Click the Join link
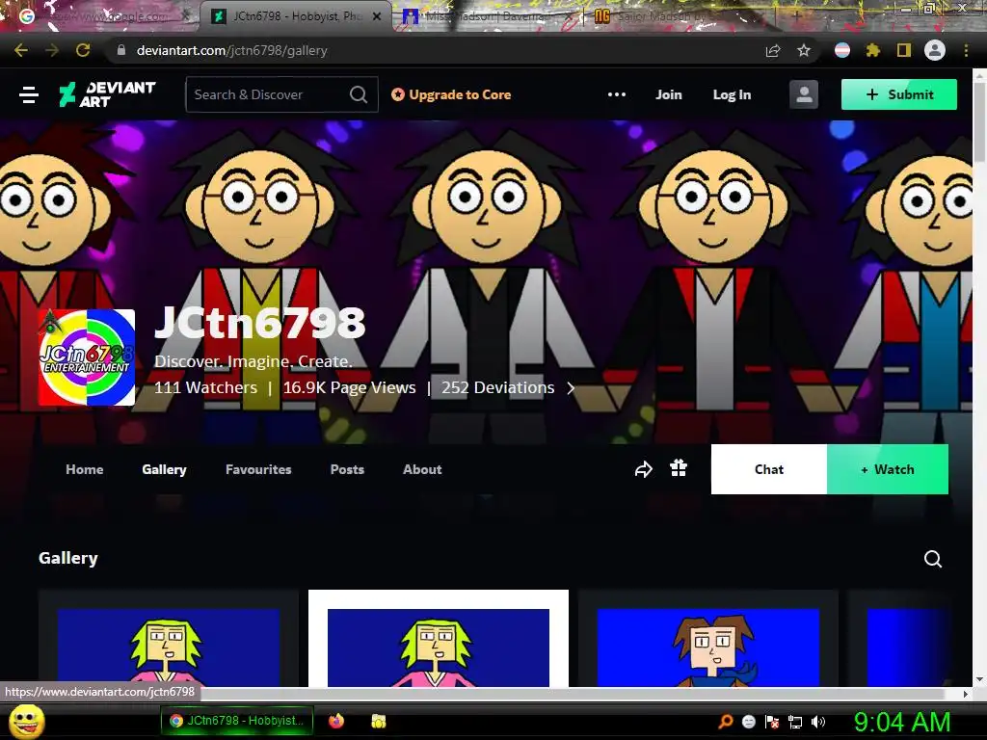The image size is (987, 740). [669, 94]
